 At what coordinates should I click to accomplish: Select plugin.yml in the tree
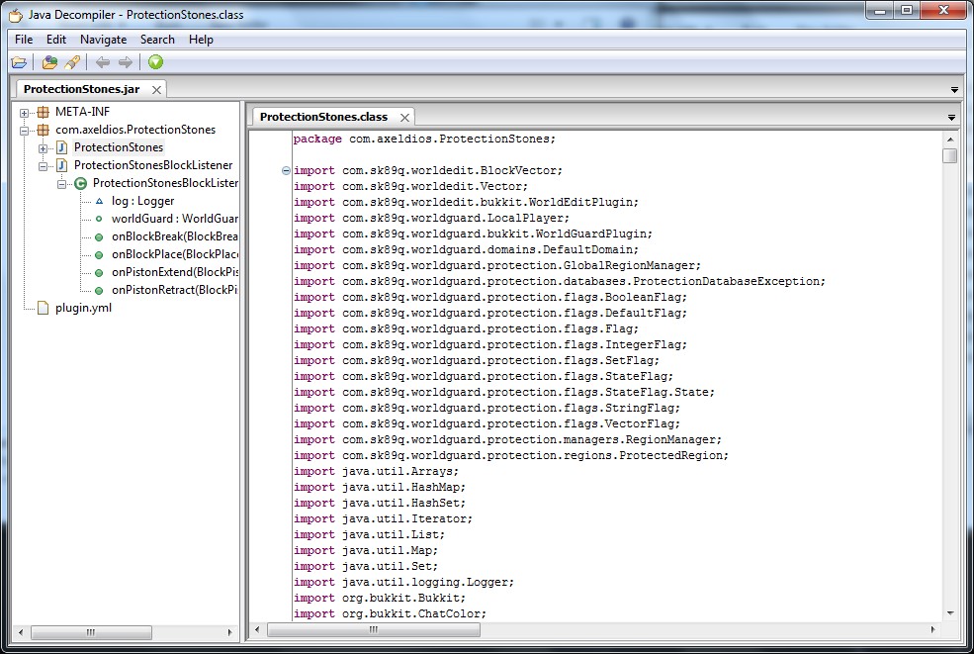[x=83, y=308]
